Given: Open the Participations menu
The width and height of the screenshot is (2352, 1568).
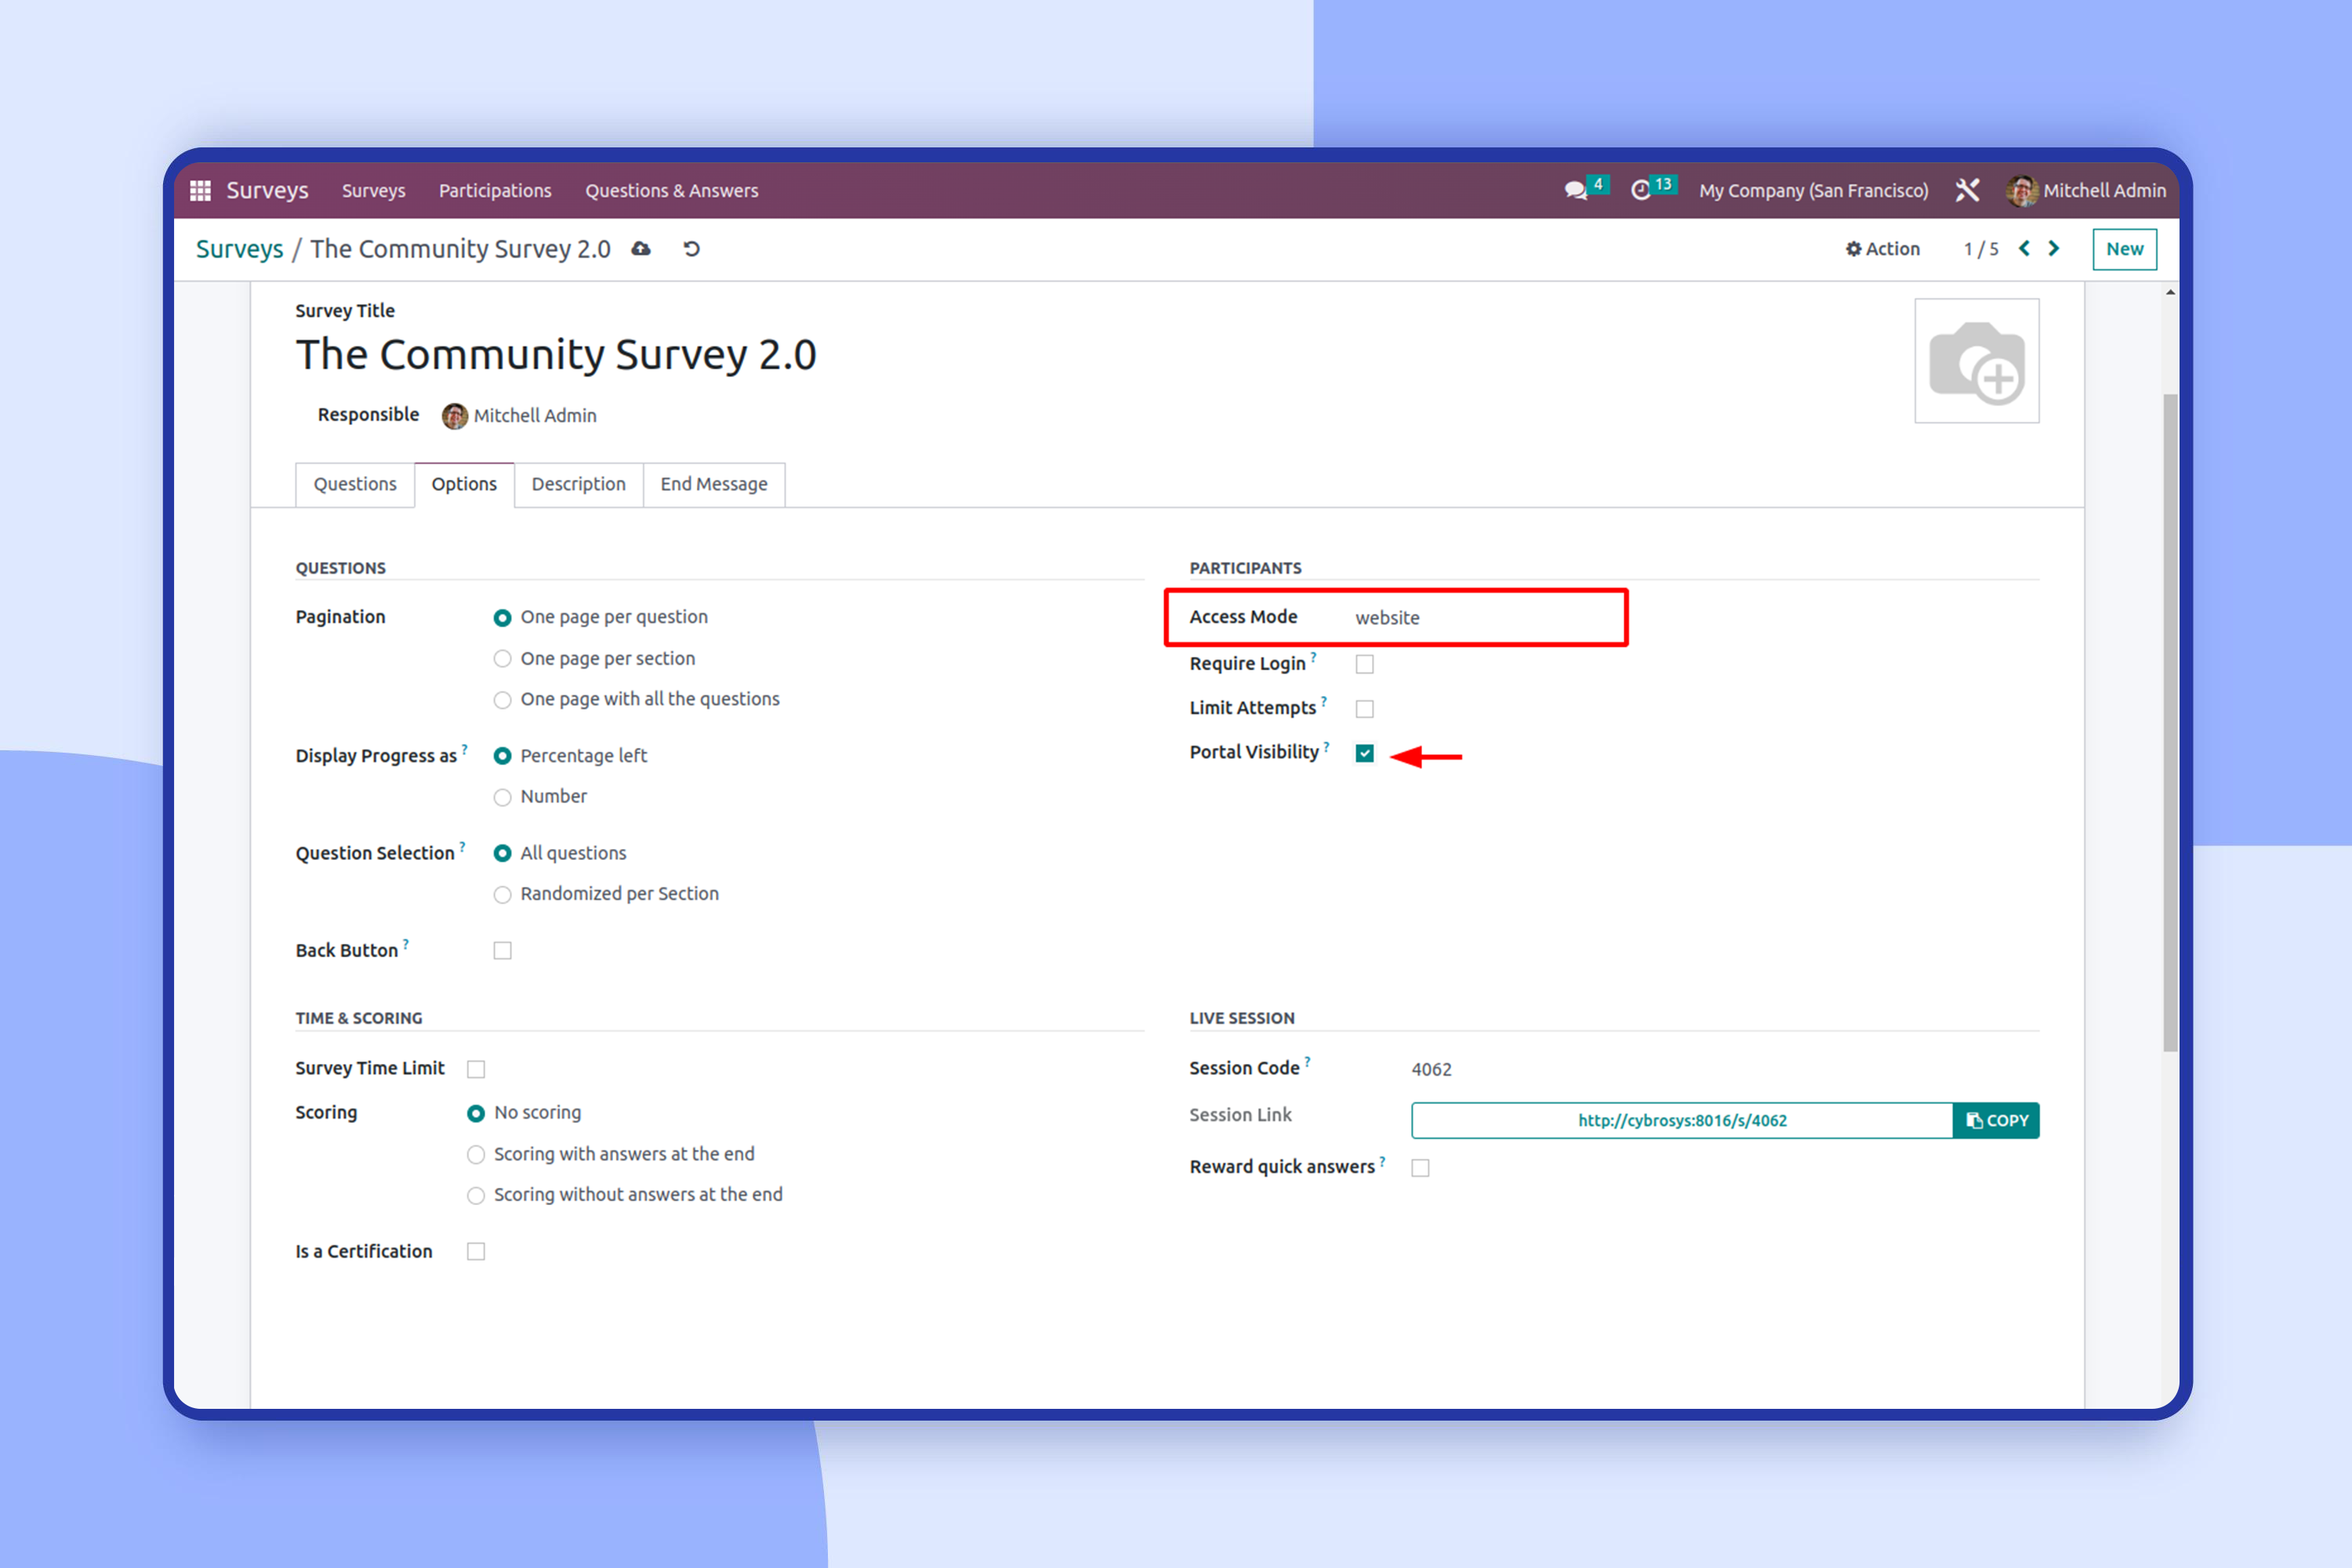Looking at the screenshot, I should [495, 190].
